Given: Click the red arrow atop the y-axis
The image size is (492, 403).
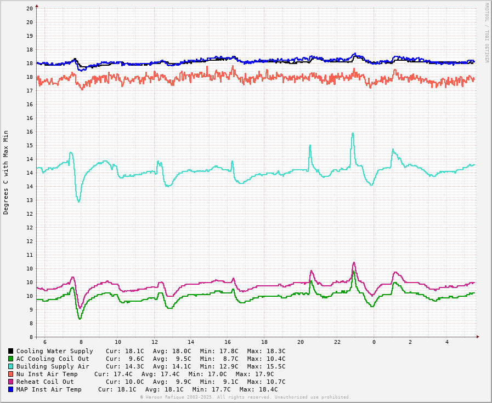Looking at the screenshot, I should [37, 5].
